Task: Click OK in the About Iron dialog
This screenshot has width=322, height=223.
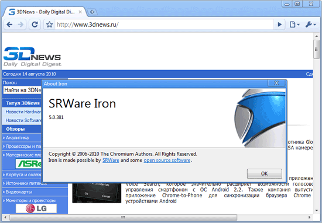Action: click(x=264, y=173)
